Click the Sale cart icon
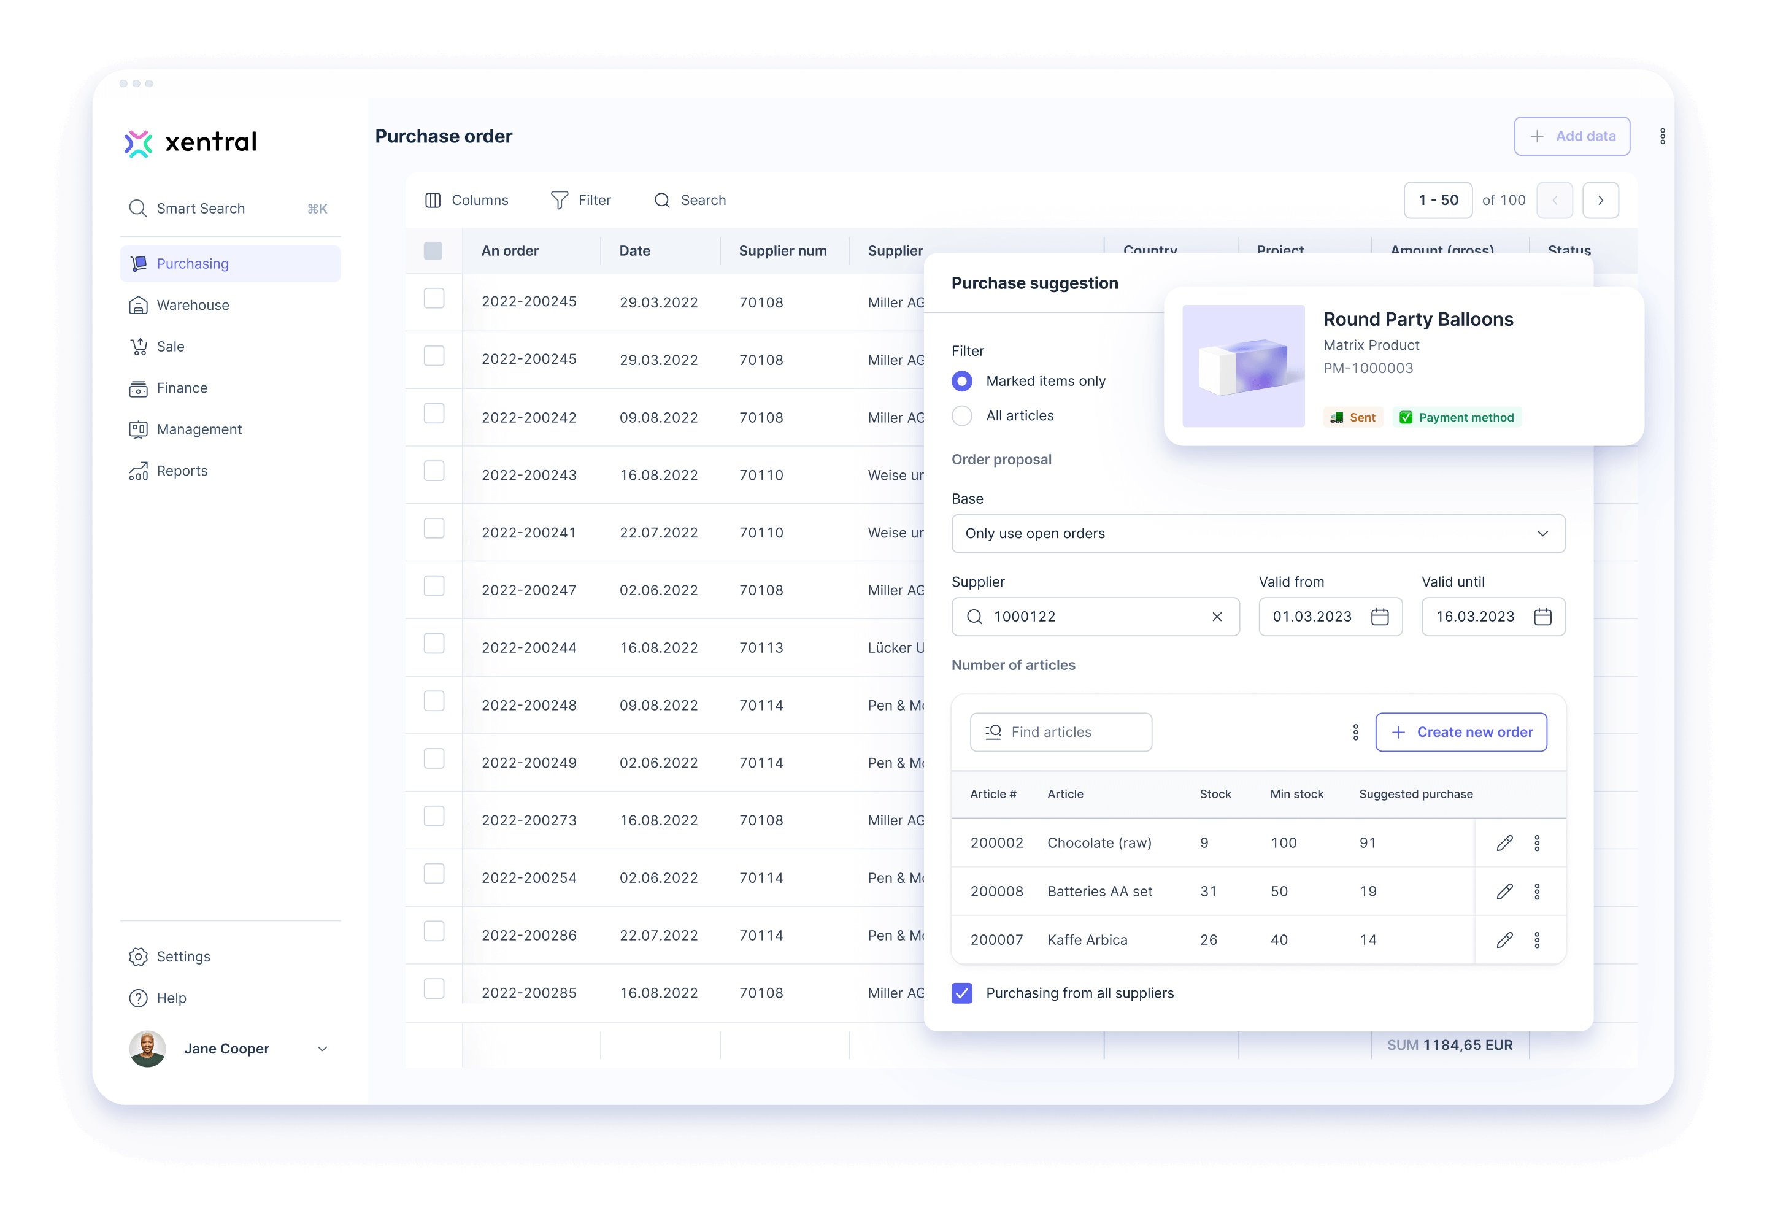The image size is (1767, 1221). [137, 347]
